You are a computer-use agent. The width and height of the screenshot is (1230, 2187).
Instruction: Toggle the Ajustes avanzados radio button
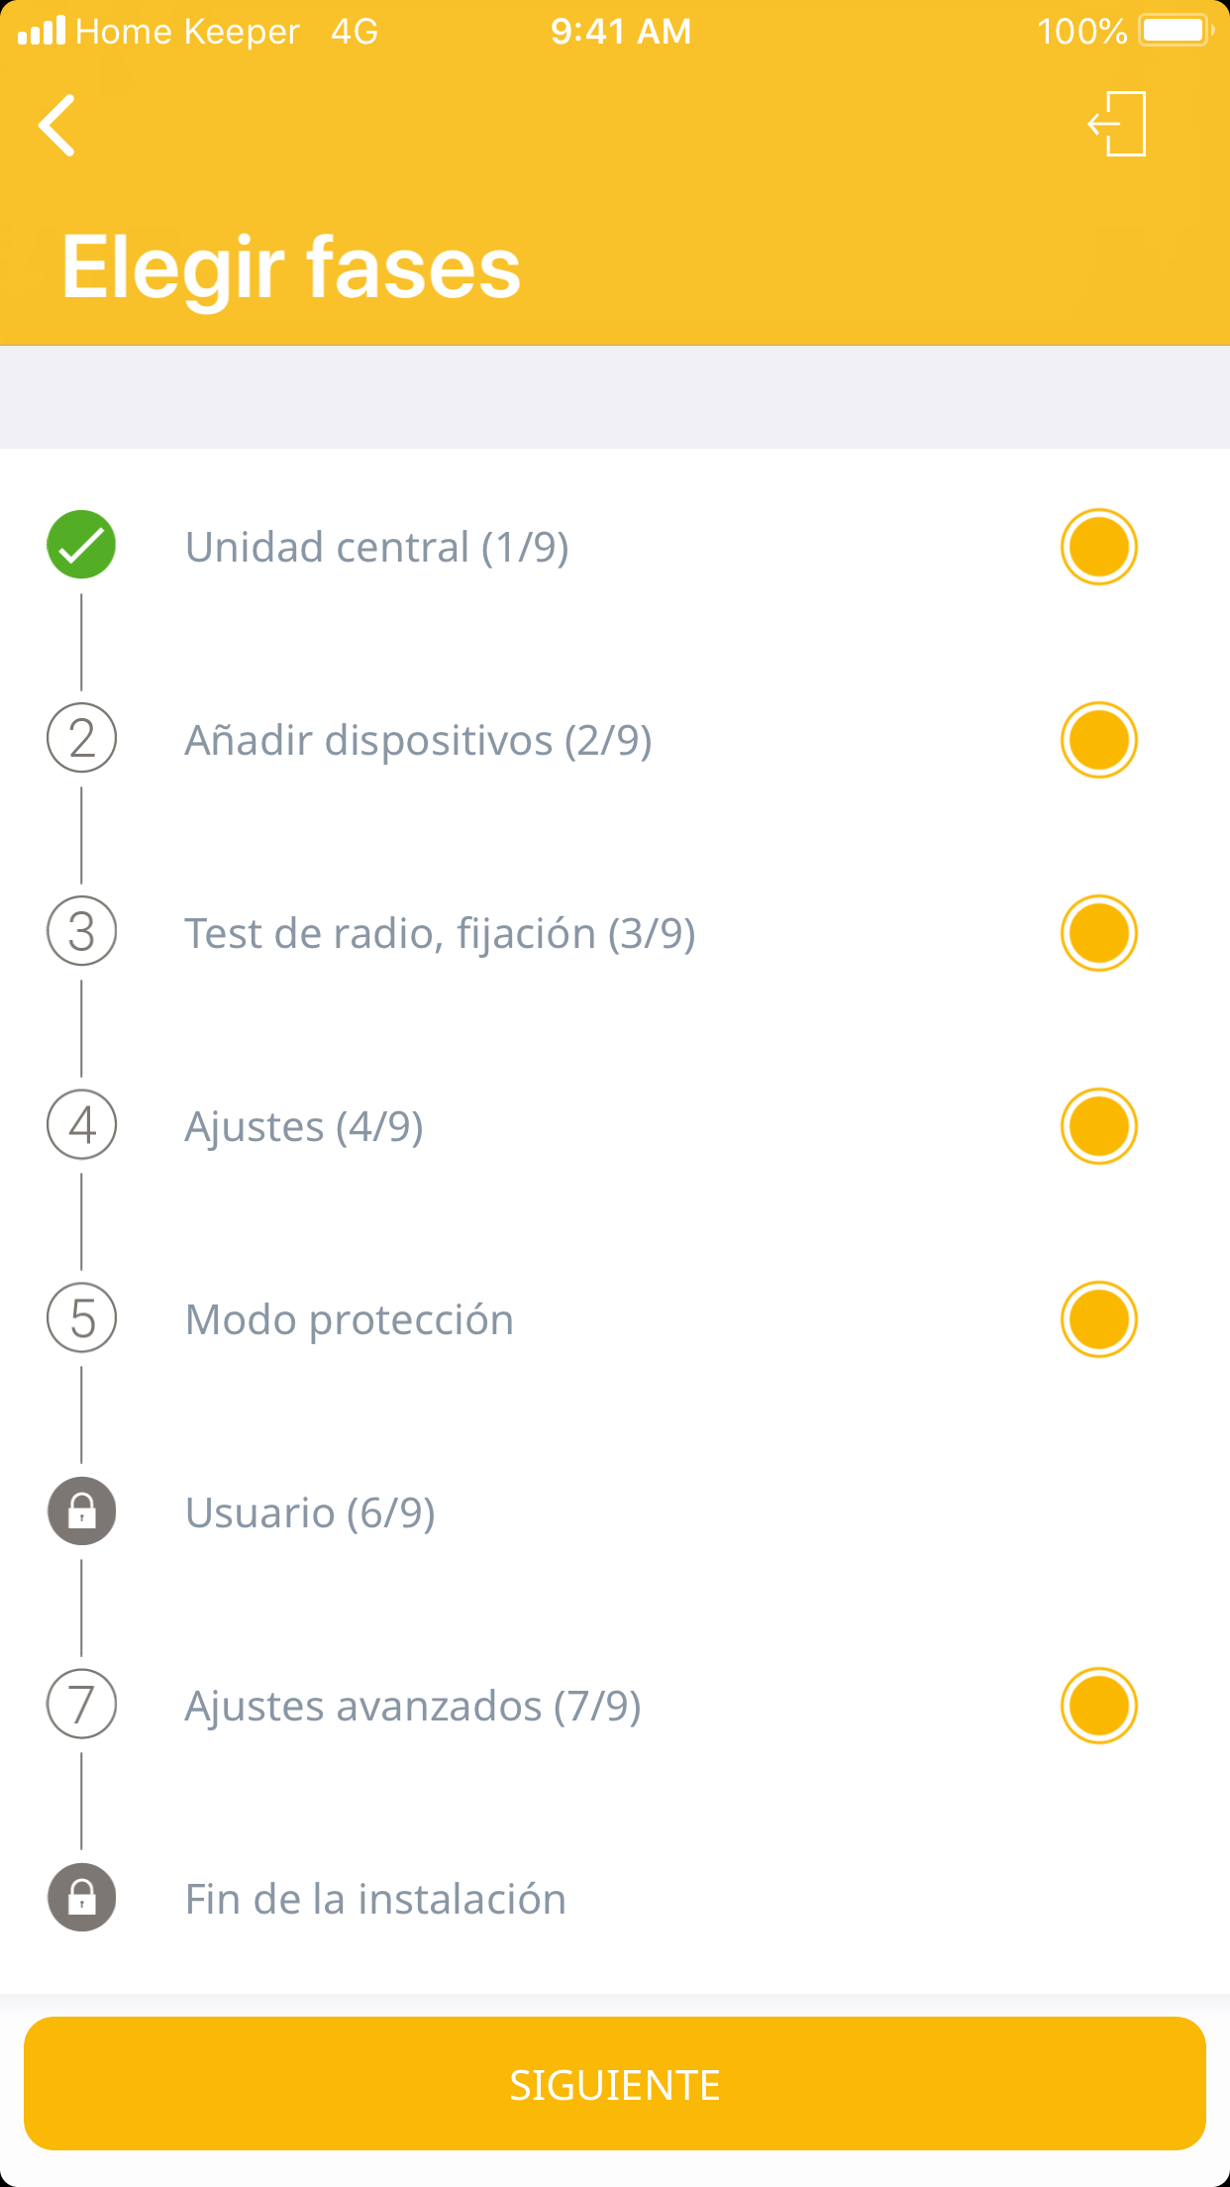(x=1098, y=1706)
